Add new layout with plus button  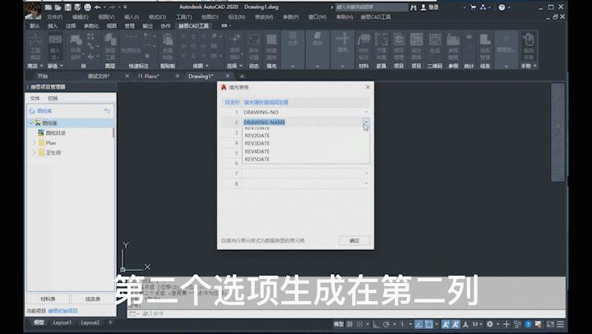[x=110, y=322]
